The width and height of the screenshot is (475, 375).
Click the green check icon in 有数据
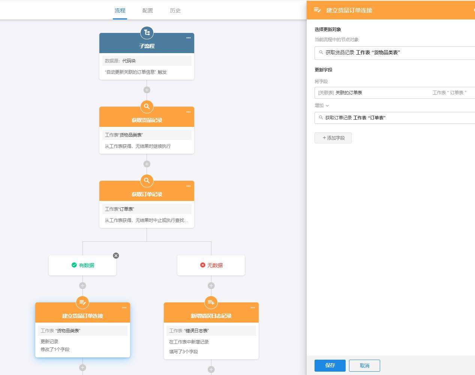tap(74, 265)
